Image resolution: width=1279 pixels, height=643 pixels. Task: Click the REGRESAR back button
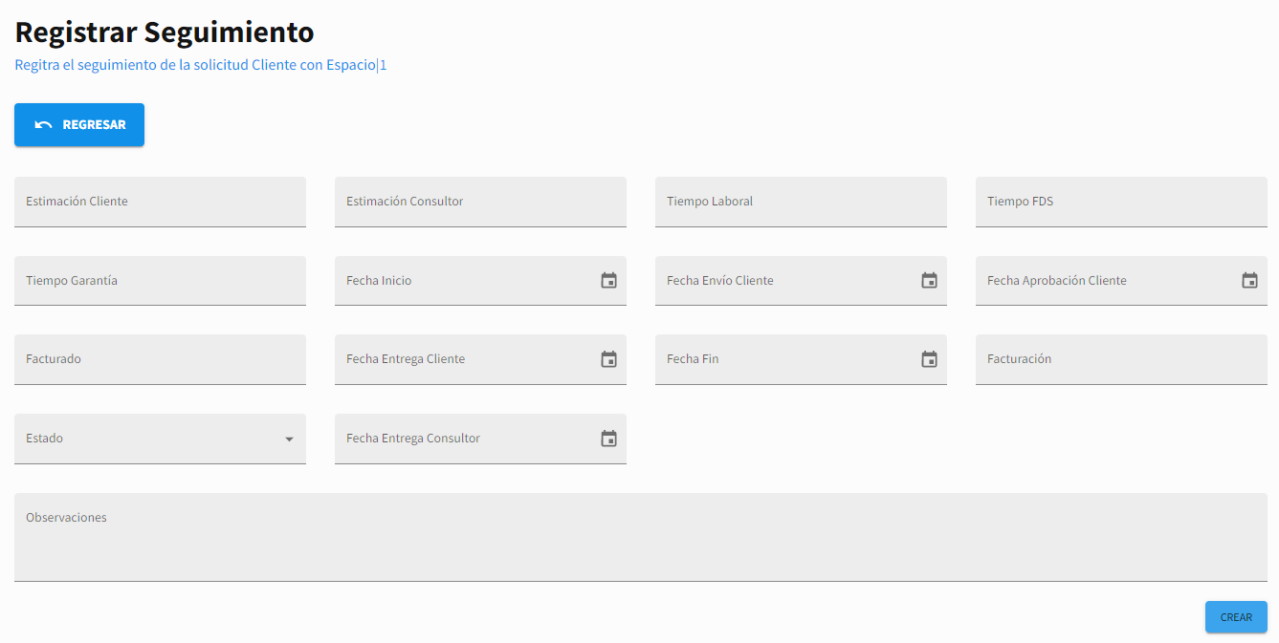click(79, 125)
